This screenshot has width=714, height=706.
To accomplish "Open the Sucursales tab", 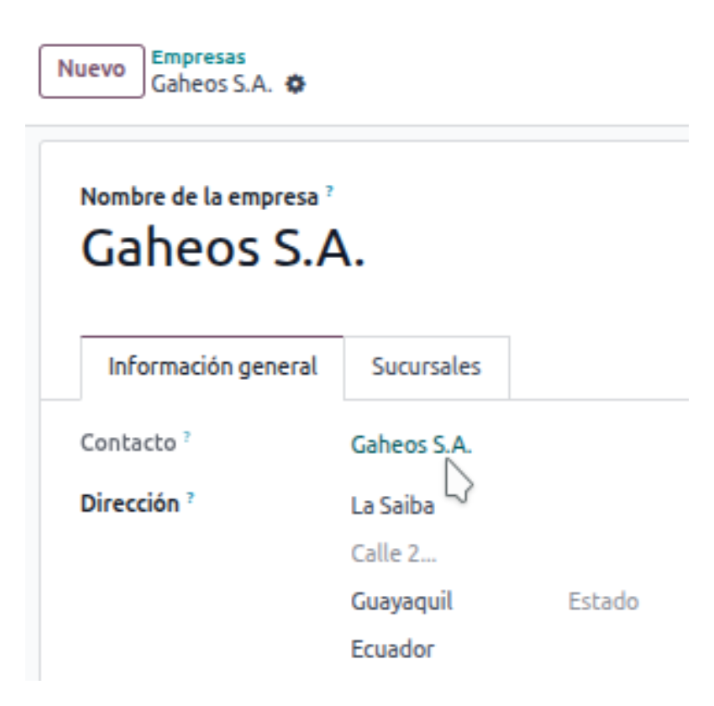I will click(x=427, y=367).
